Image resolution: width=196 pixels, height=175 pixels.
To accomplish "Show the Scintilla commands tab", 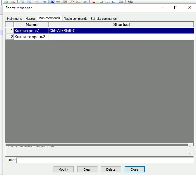I will pos(104,19).
